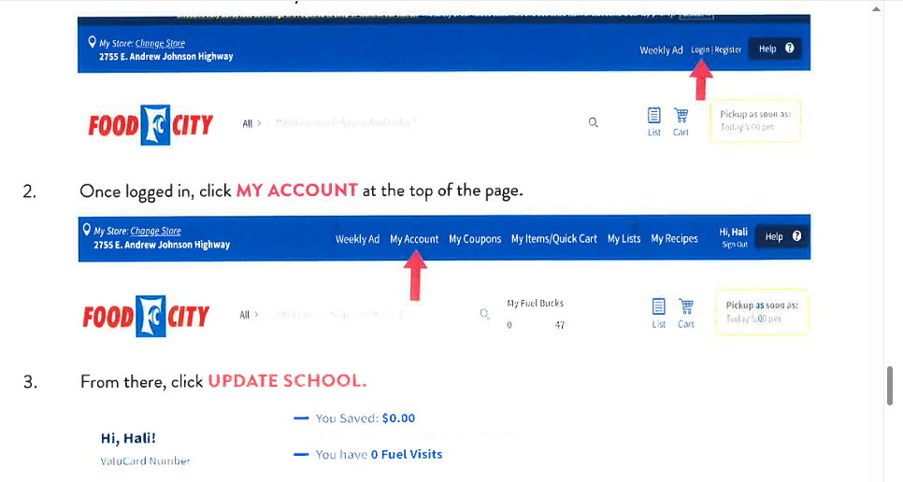Select My Account in the blue navigation bar
The width and height of the screenshot is (903, 482).
(414, 239)
